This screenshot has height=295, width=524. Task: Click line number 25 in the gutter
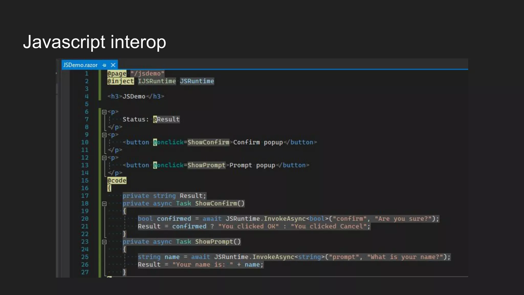[85, 257]
